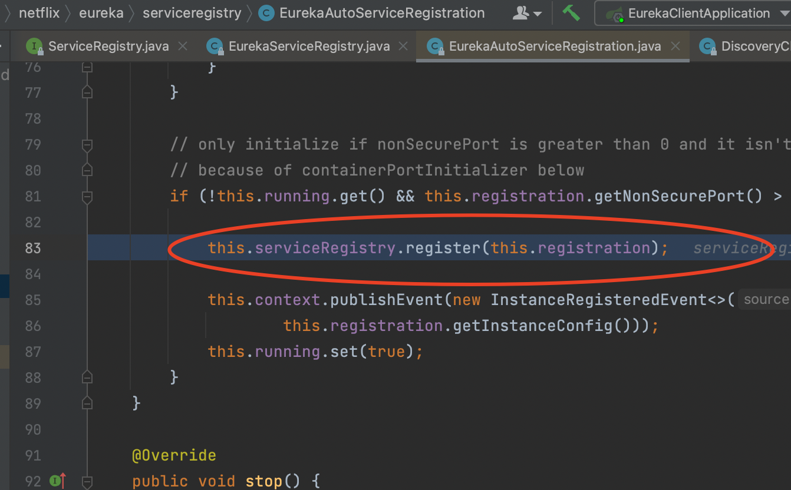The image size is (791, 490).
Task: Open the serviceregistry breadcrumb
Action: (192, 13)
